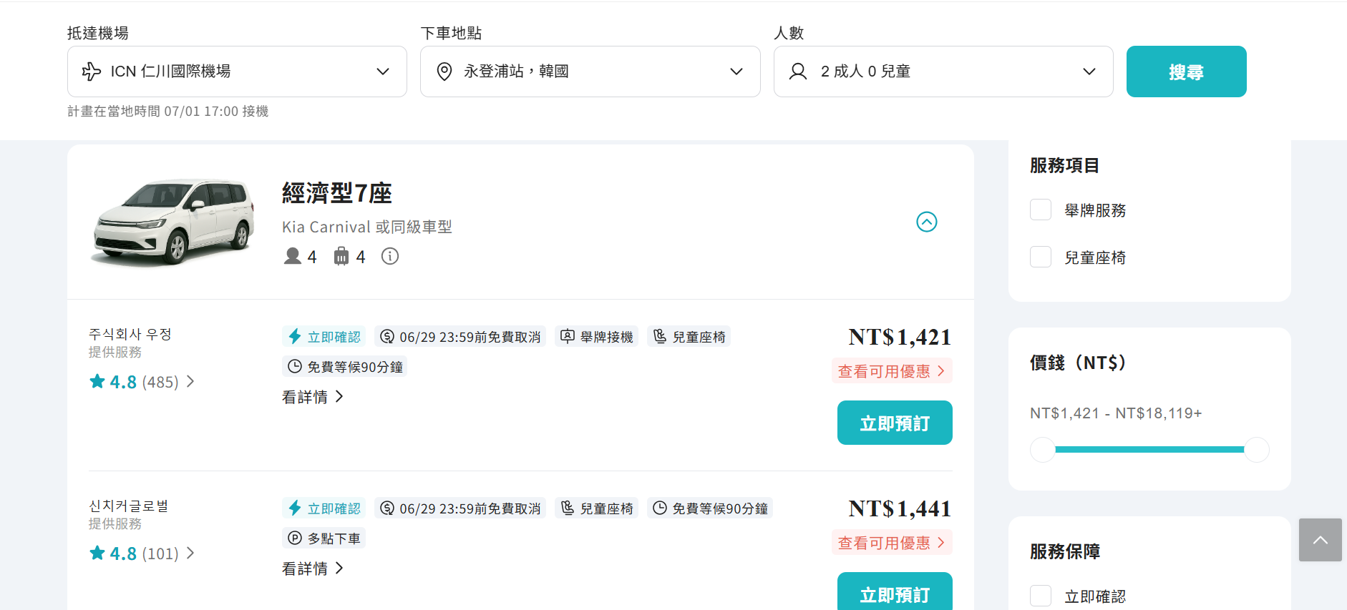1347x610 pixels.
Task: Click 查看可用優惠 under NT$1,421
Action: click(x=892, y=371)
